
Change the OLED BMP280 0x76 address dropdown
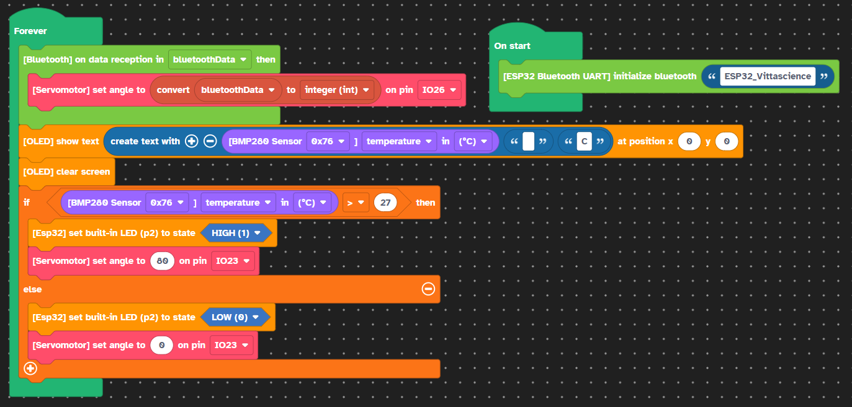(x=328, y=141)
